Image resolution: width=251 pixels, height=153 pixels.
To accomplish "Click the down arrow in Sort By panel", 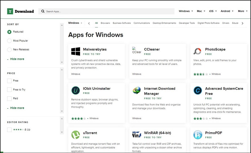I will click(x=62, y=62).
